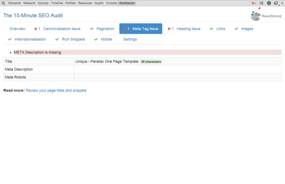Open the Settings tab
The image size is (285, 184).
[130, 39]
